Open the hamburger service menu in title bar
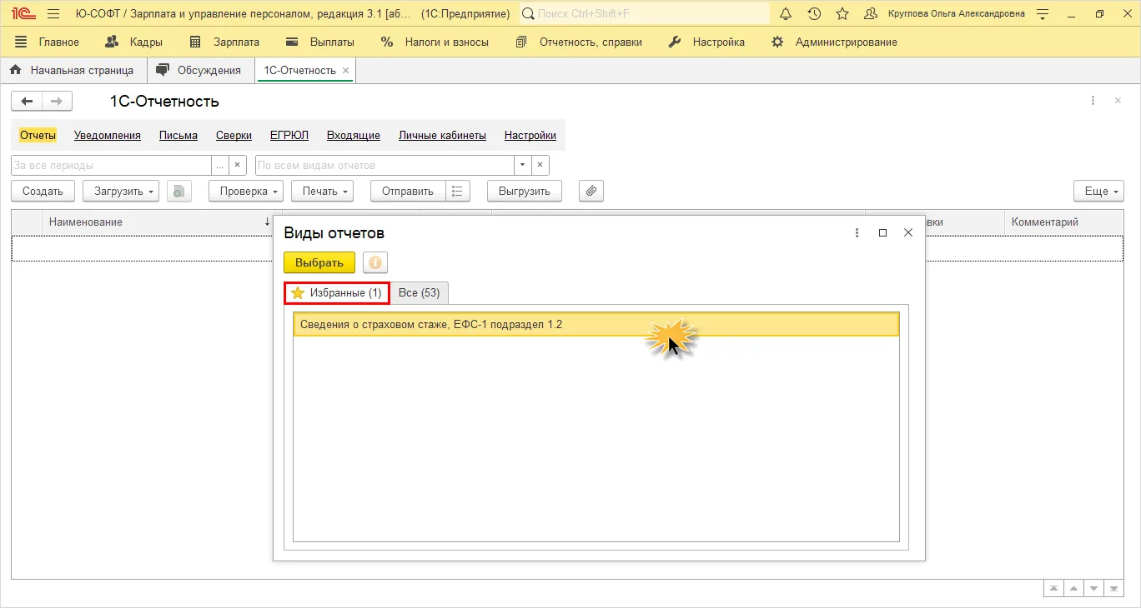 tap(53, 13)
